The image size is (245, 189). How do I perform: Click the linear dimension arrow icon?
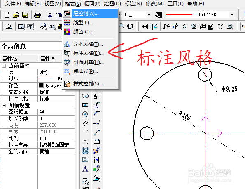tap(145, 26)
